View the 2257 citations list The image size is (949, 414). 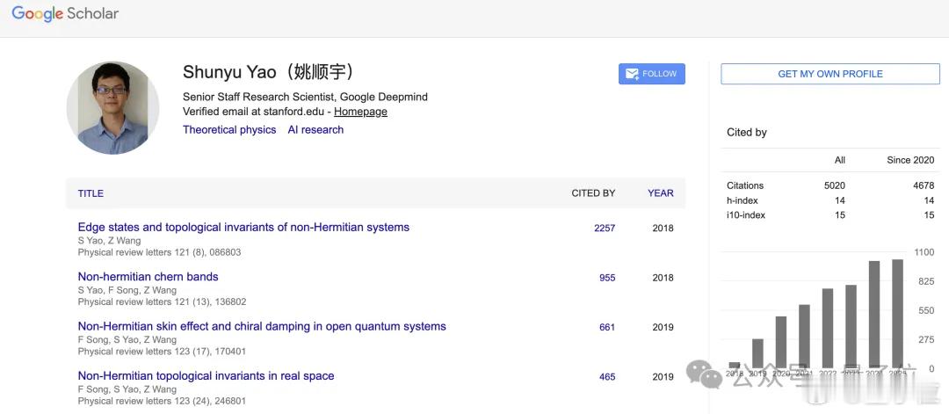[605, 228]
